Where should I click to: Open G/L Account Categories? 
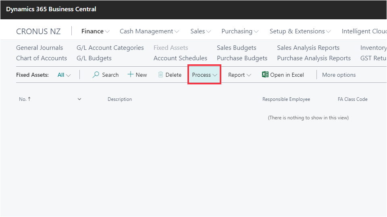(x=110, y=48)
